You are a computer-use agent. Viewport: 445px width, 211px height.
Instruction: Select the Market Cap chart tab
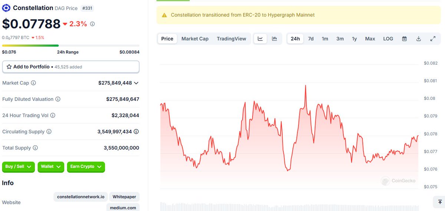click(195, 39)
